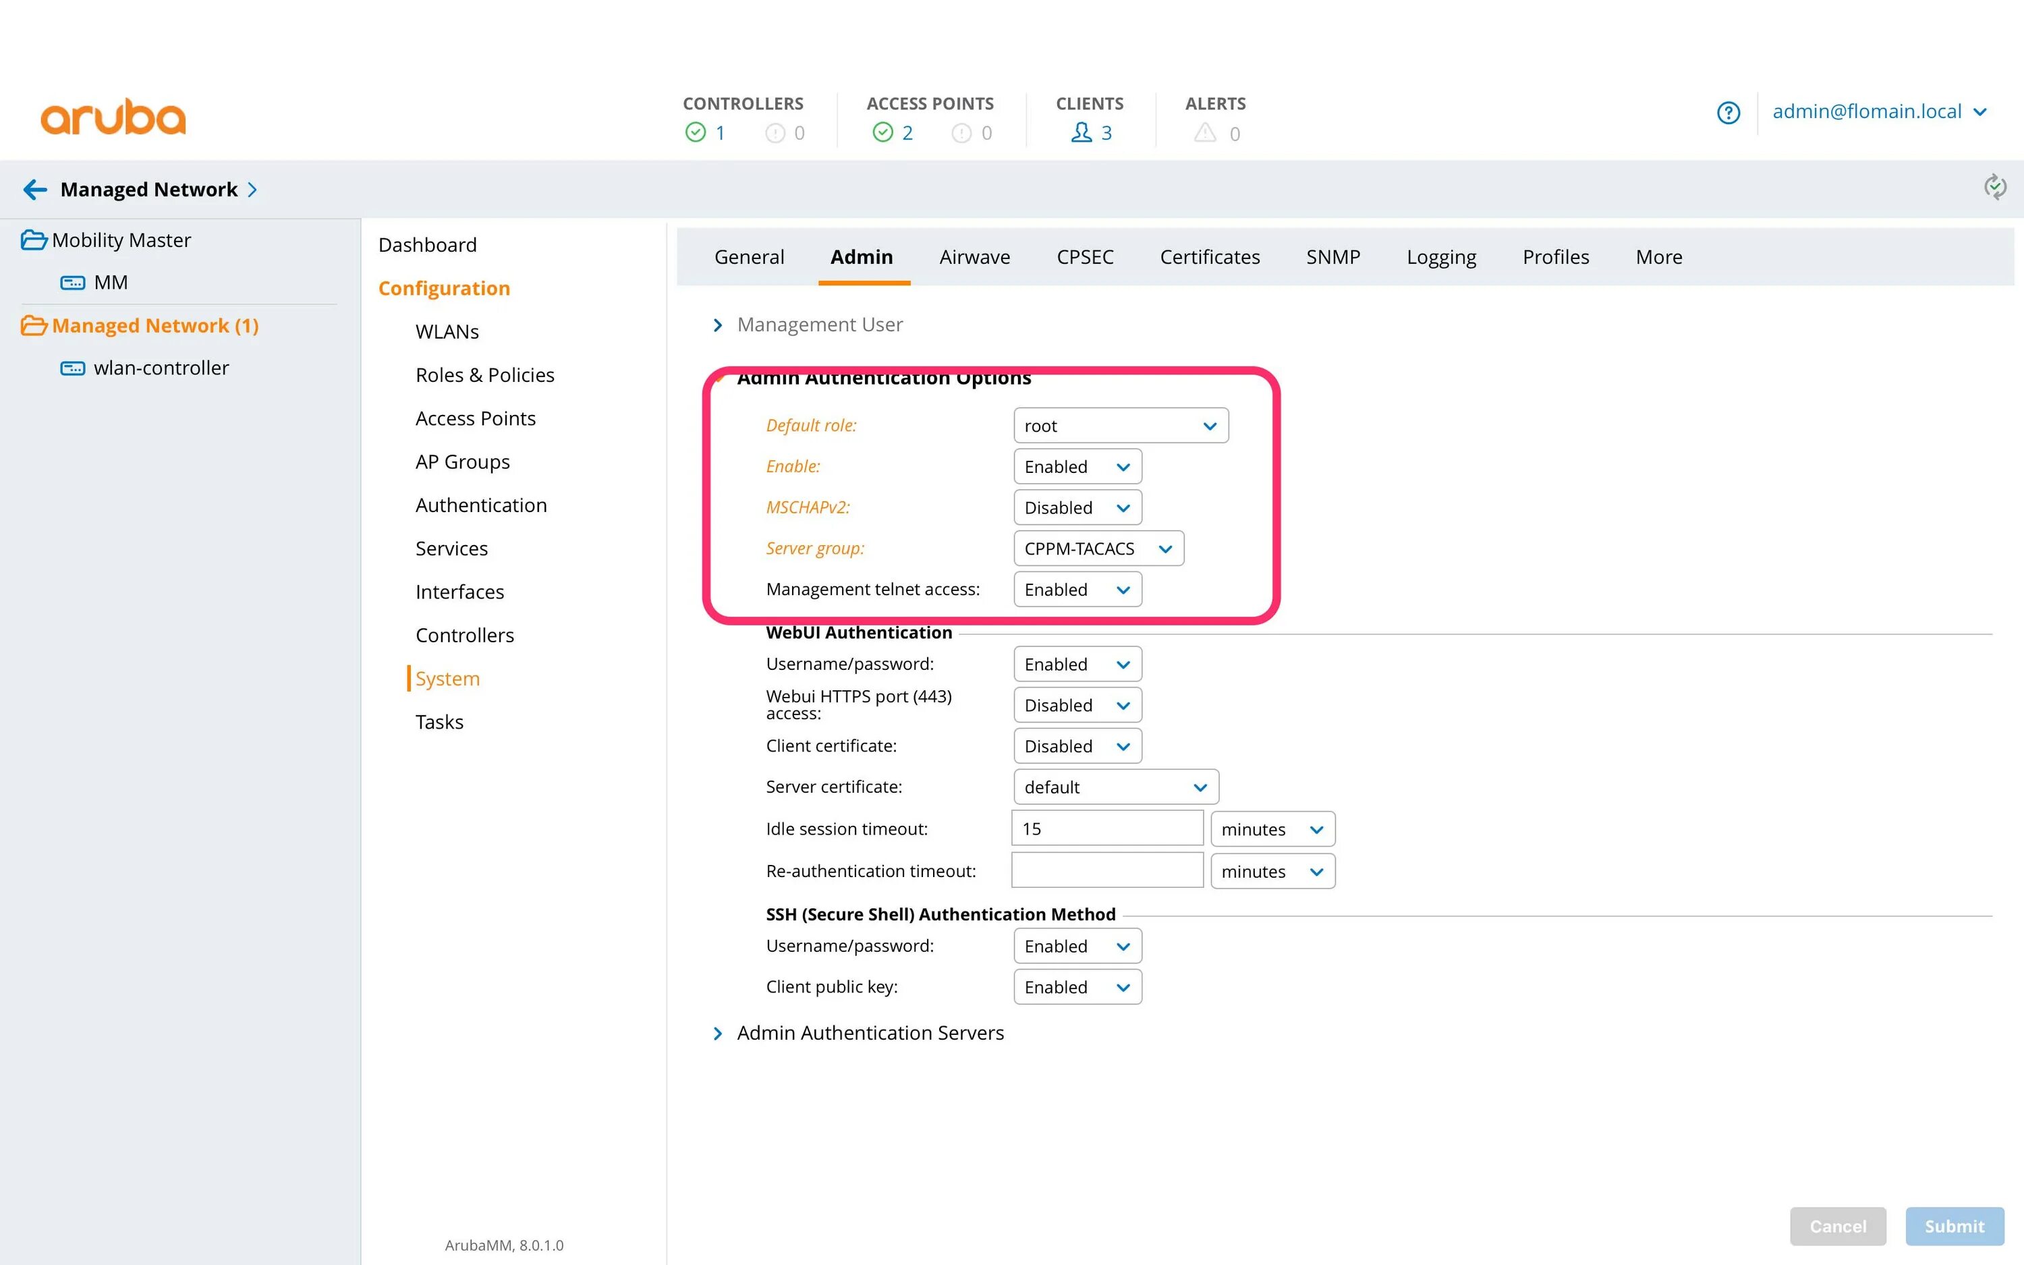Switch to the General tab
Screen dimensions: 2024x1265
[749, 257]
